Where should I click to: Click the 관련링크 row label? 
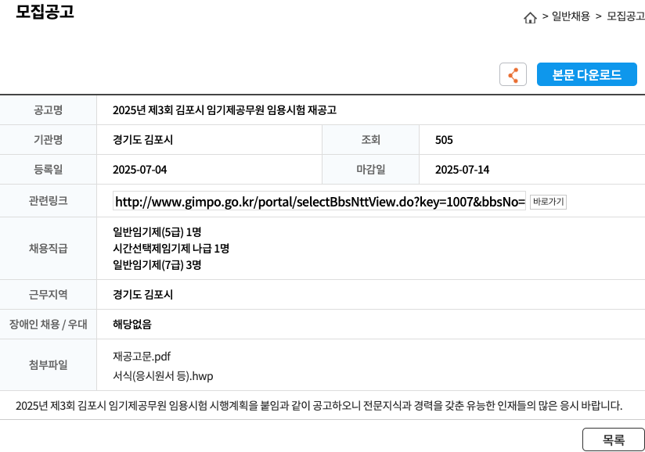pos(48,200)
